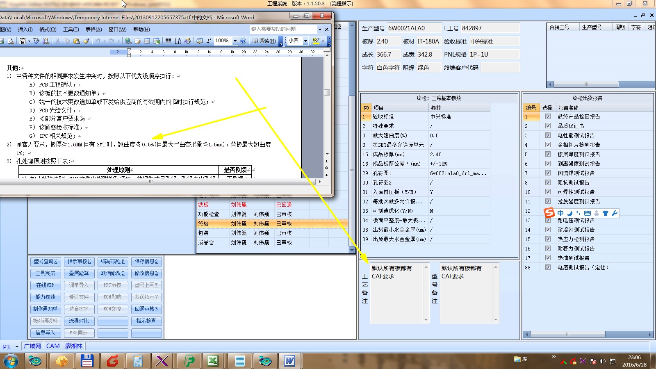Click the volume speaker tray icon
This screenshot has height=369, width=656.
[602, 361]
